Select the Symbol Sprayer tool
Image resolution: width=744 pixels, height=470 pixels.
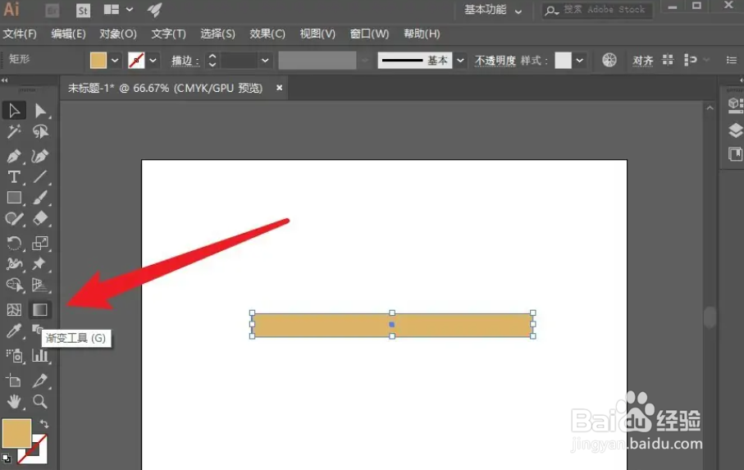[14, 356]
